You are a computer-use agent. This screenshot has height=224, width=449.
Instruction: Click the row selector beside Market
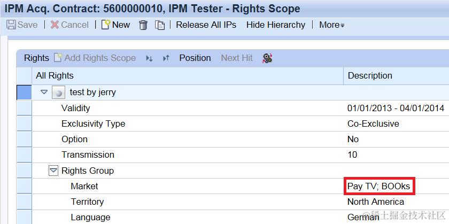[25, 186]
